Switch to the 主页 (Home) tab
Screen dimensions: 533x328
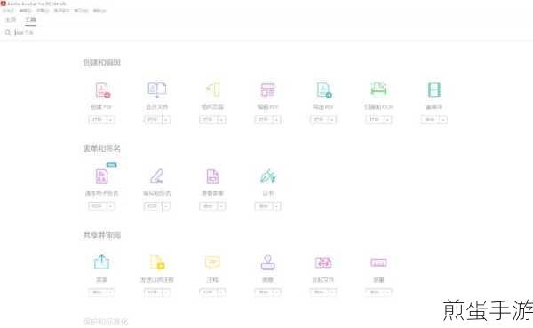[11, 20]
